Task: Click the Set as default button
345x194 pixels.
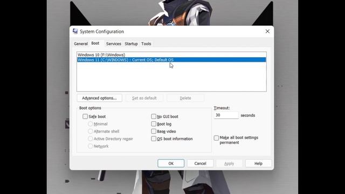Action: 144,98
